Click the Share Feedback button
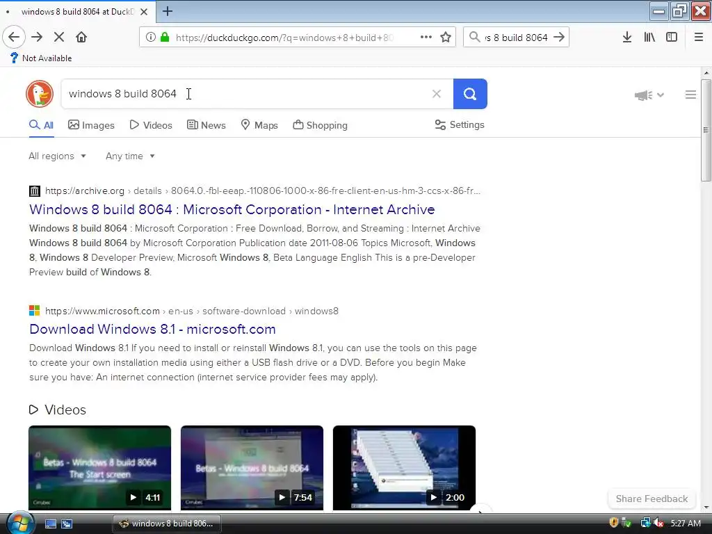Viewport: 712px width, 534px height. [652, 499]
